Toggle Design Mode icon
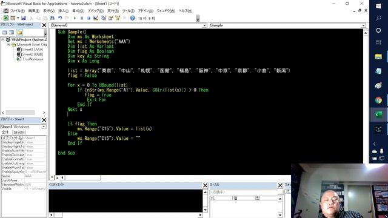 (x=96, y=18)
